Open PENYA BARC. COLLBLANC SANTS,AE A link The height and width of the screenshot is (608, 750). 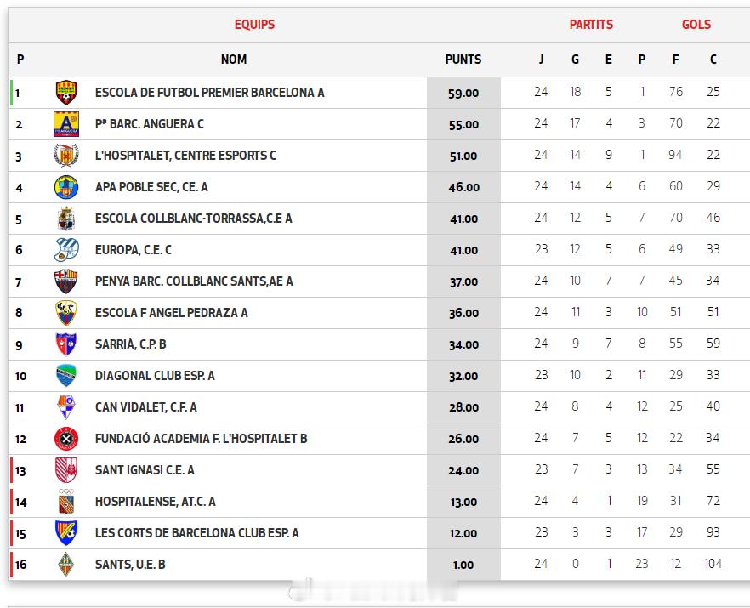(194, 281)
